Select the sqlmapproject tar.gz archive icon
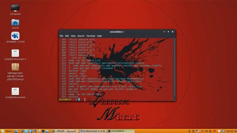 pyautogui.click(x=15, y=67)
